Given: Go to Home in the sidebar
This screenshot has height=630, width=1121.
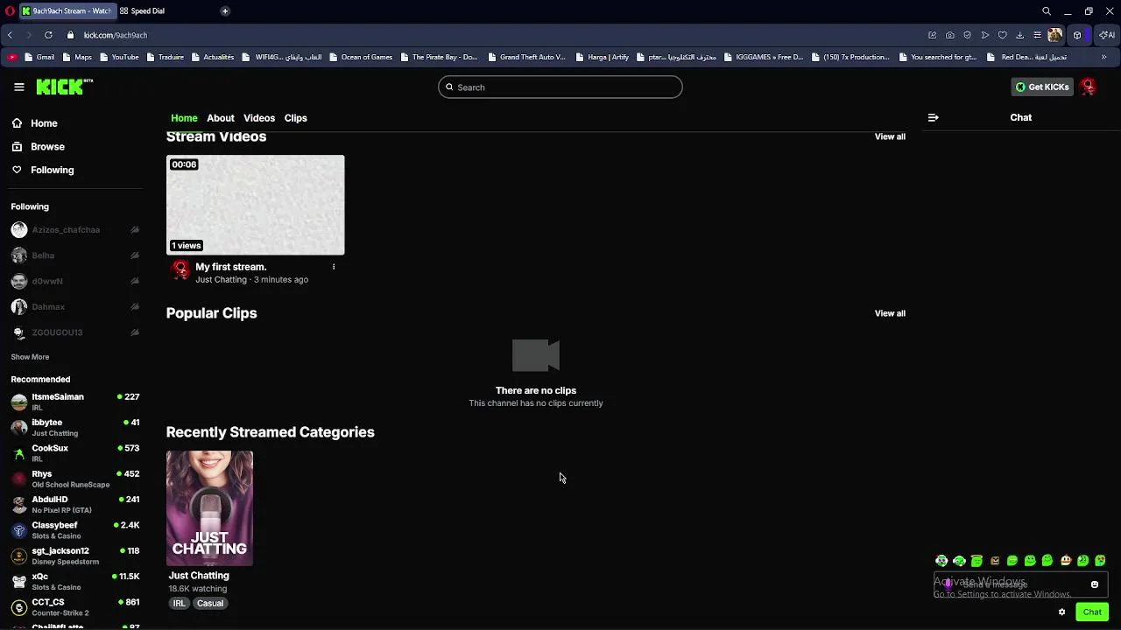Looking at the screenshot, I should 44,123.
